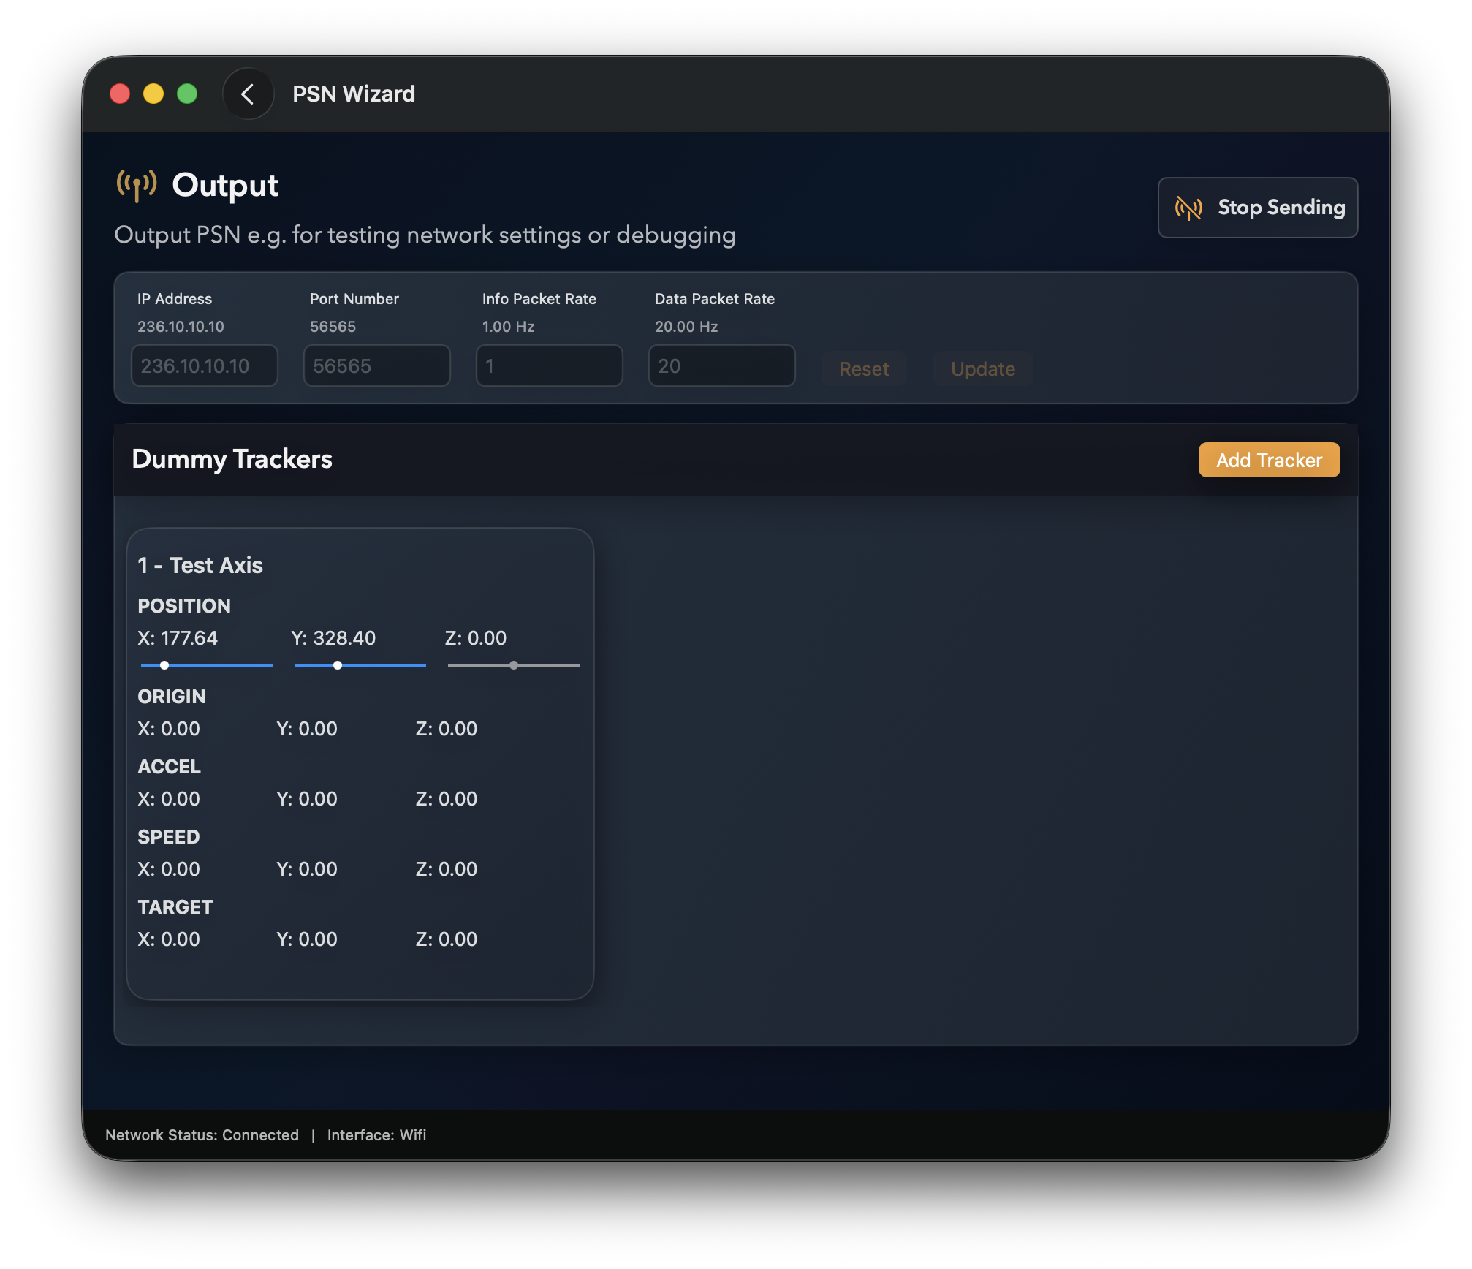The image size is (1472, 1269).
Task: Click the "Y: 328.40" position value
Action: 333,638
